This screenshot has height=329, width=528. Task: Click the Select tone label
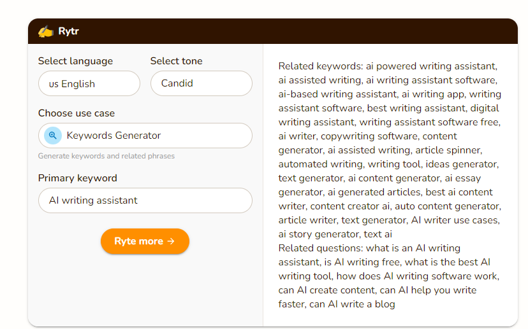click(x=176, y=61)
